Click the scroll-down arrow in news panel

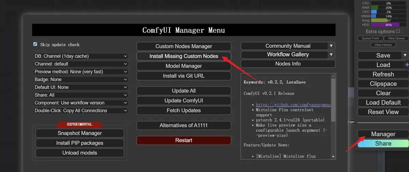pos(333,156)
